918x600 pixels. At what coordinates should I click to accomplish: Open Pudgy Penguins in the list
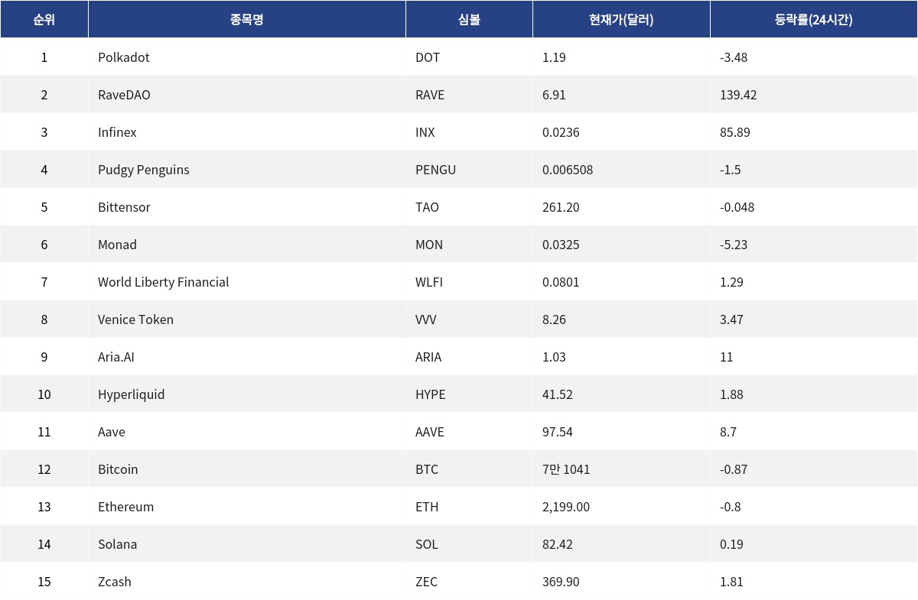point(144,170)
